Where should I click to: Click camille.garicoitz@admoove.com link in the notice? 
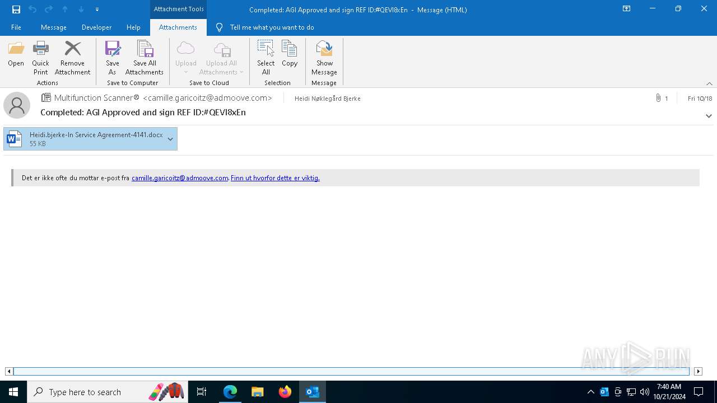(x=180, y=178)
